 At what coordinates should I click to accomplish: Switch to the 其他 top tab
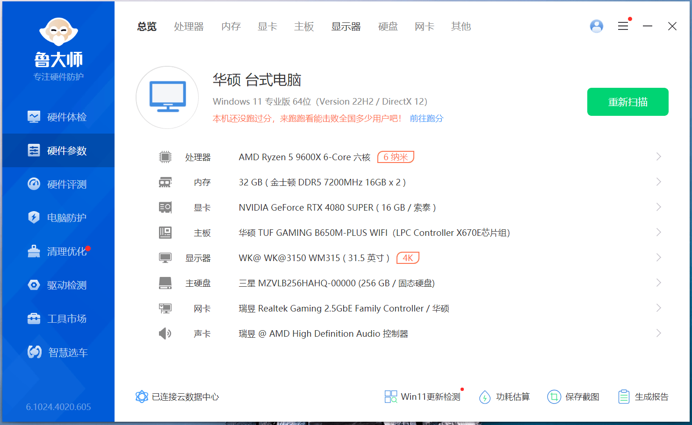(461, 27)
